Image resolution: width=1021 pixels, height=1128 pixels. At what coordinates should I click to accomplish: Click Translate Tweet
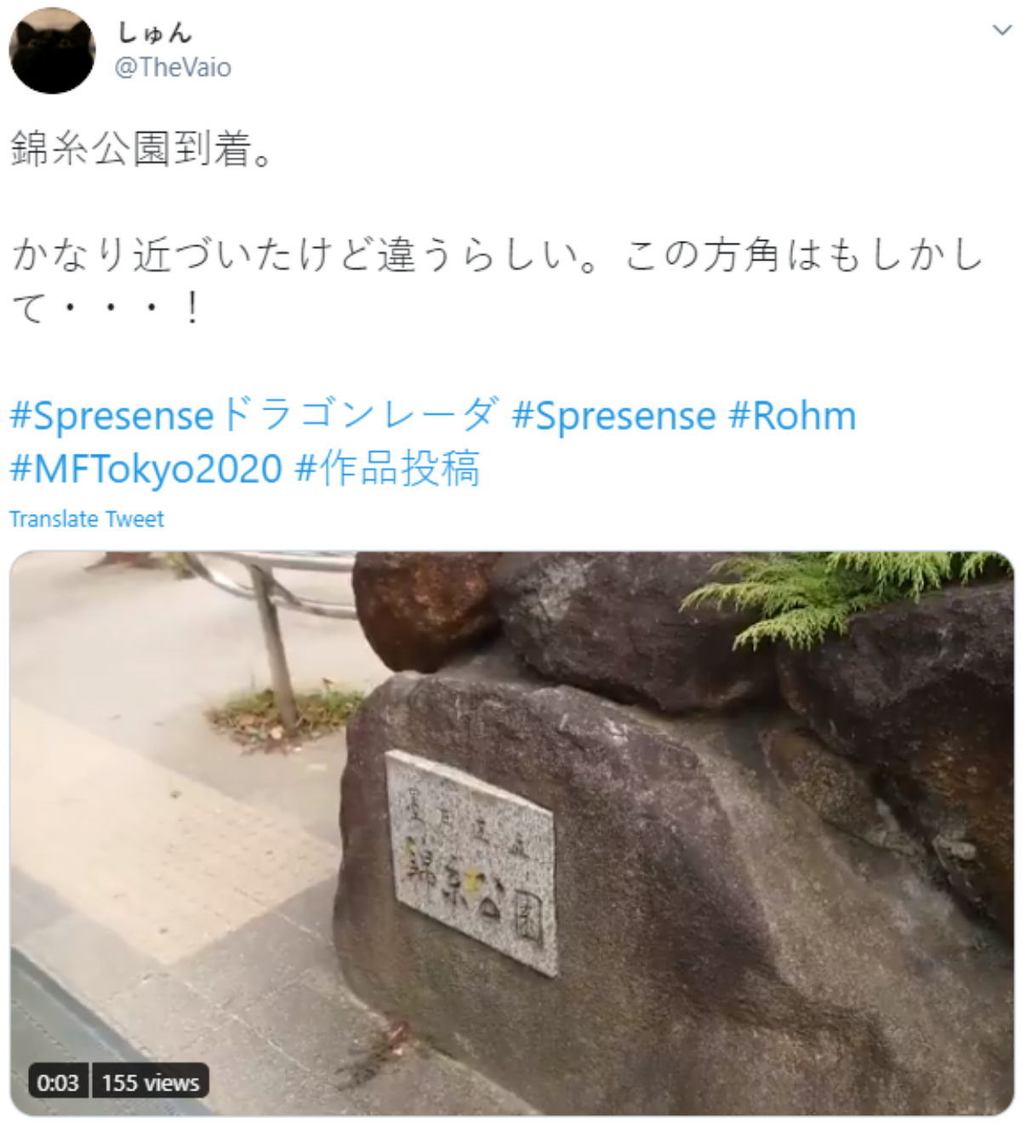(x=87, y=518)
